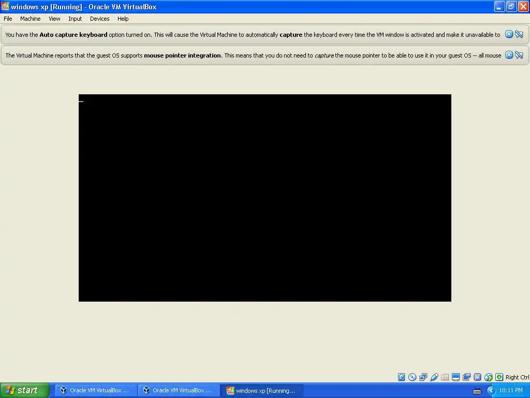530x398 pixels.
Task: Click the optical disc status icon
Action: click(x=412, y=377)
